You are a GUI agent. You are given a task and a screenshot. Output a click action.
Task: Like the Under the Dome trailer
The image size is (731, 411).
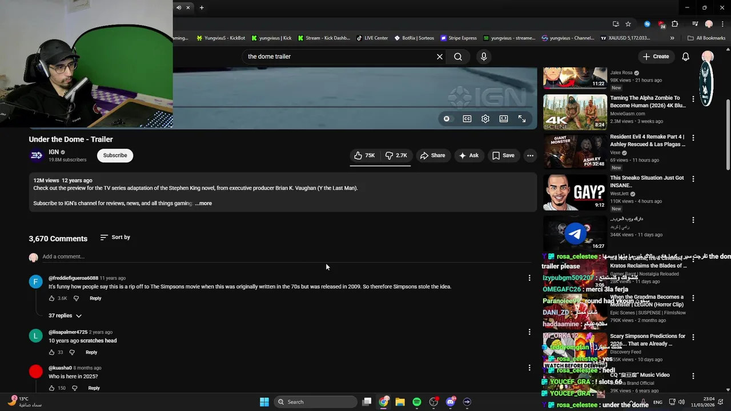364,155
